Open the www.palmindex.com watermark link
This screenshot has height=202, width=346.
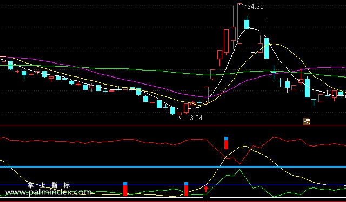click(49, 192)
